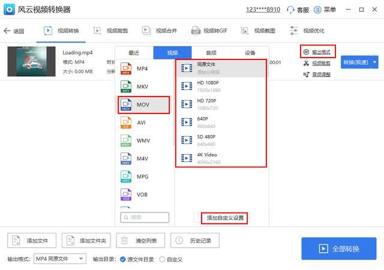Click the 风云视频转换器 app logo icon
384x270 pixels.
point(10,10)
